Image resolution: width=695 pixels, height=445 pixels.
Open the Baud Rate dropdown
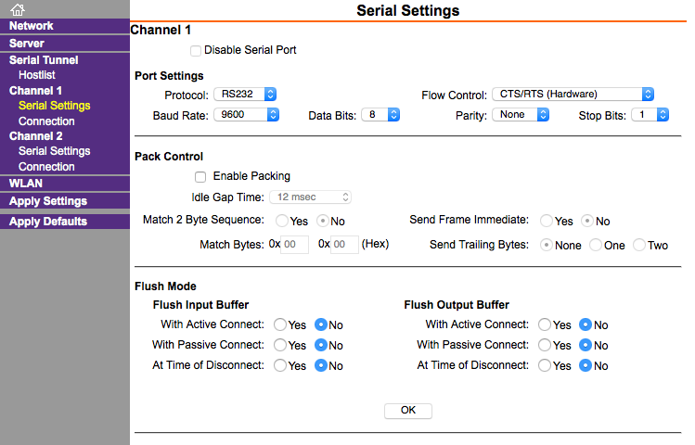point(246,115)
